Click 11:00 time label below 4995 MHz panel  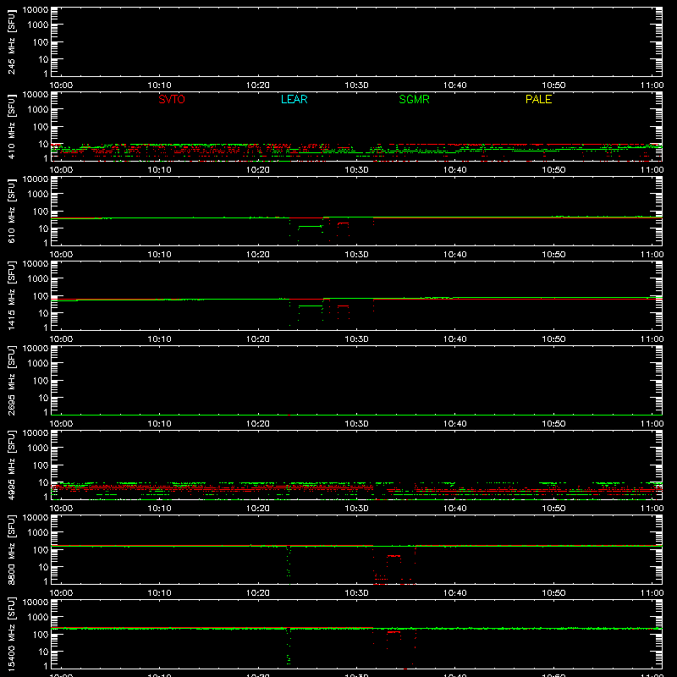(652, 509)
